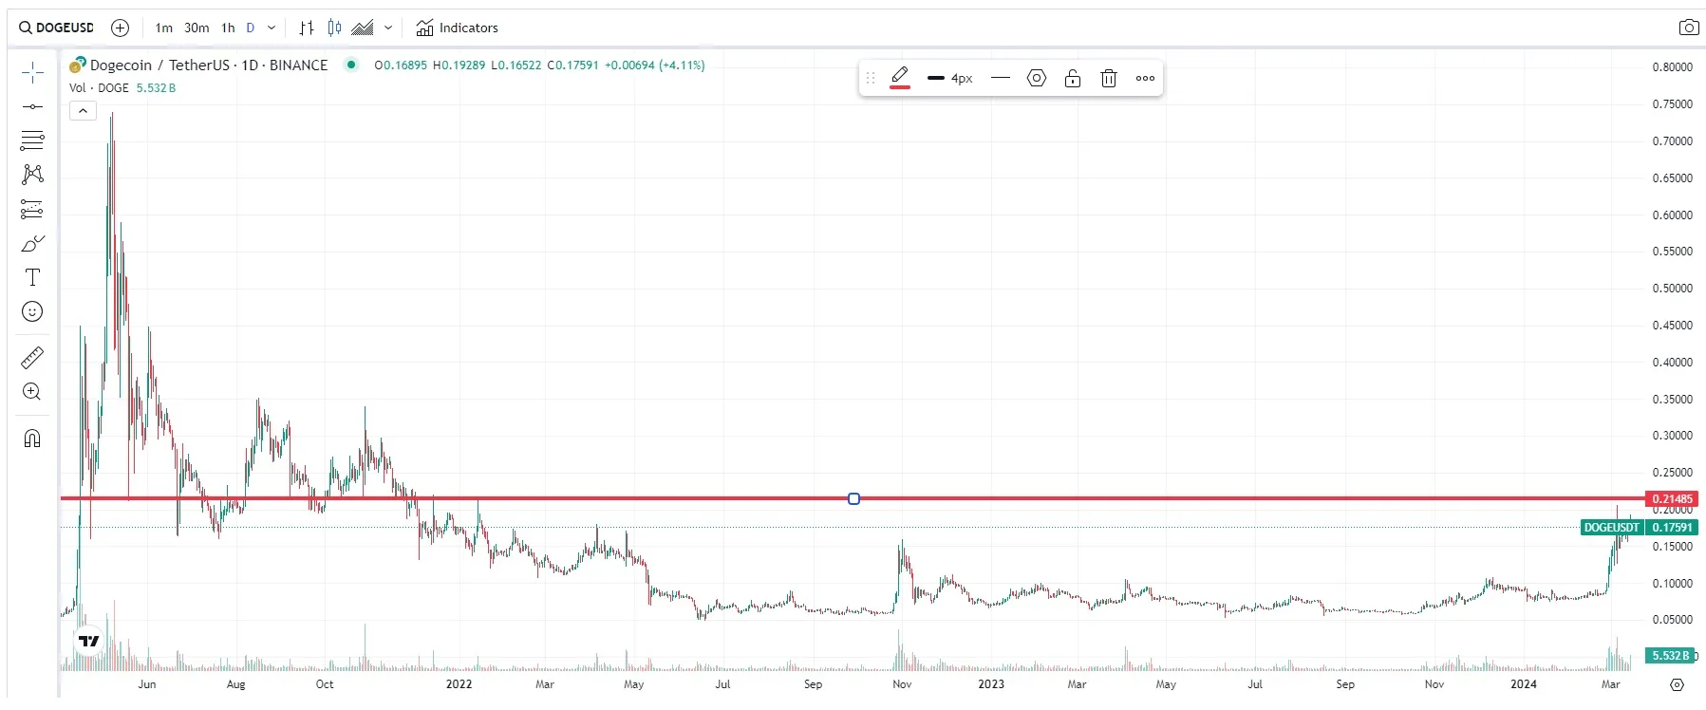The image size is (1706, 710).
Task: Click the 0.17591 current price label
Action: click(1672, 528)
